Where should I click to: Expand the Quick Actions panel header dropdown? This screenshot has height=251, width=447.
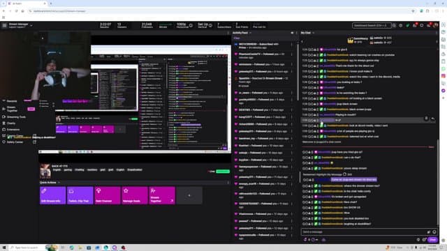(x=59, y=183)
